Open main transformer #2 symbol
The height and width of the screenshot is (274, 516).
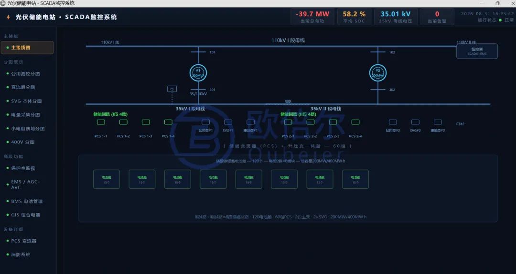(378, 73)
